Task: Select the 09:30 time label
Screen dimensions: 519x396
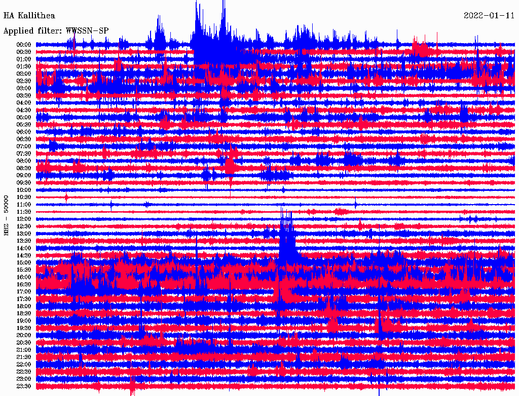Action: (x=24, y=183)
